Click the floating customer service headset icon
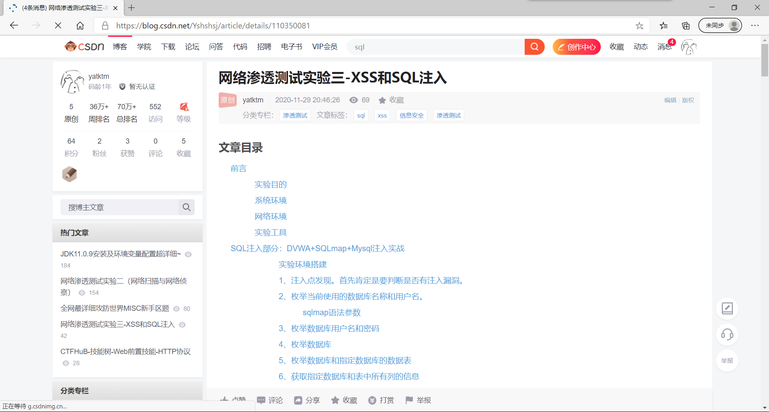 [727, 335]
